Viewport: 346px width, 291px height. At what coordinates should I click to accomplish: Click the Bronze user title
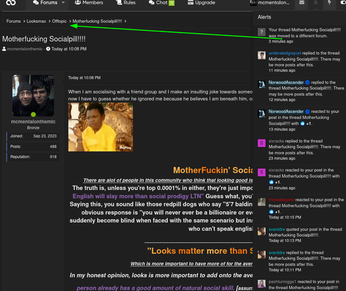[x=33, y=128]
